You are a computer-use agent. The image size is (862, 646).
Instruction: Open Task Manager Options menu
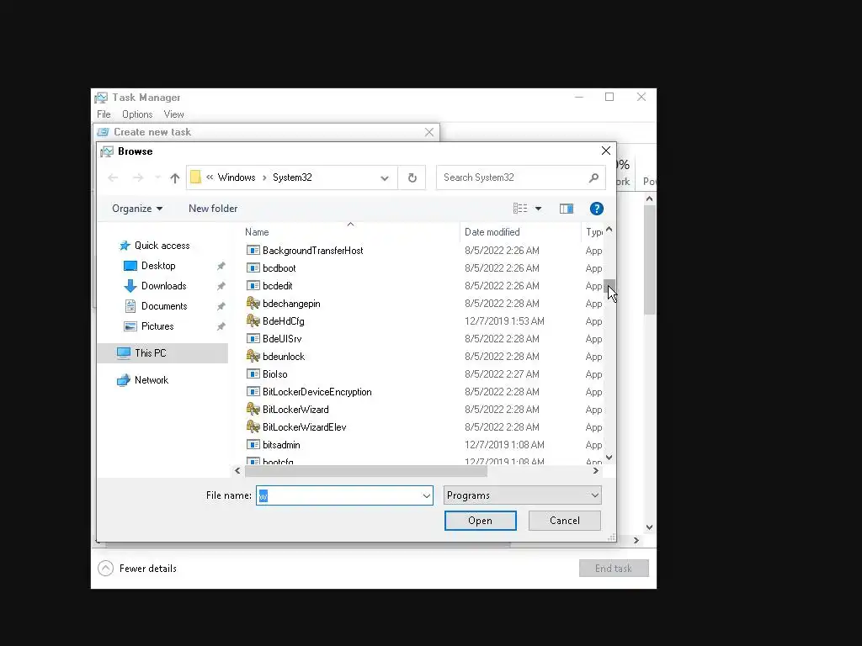coord(137,114)
